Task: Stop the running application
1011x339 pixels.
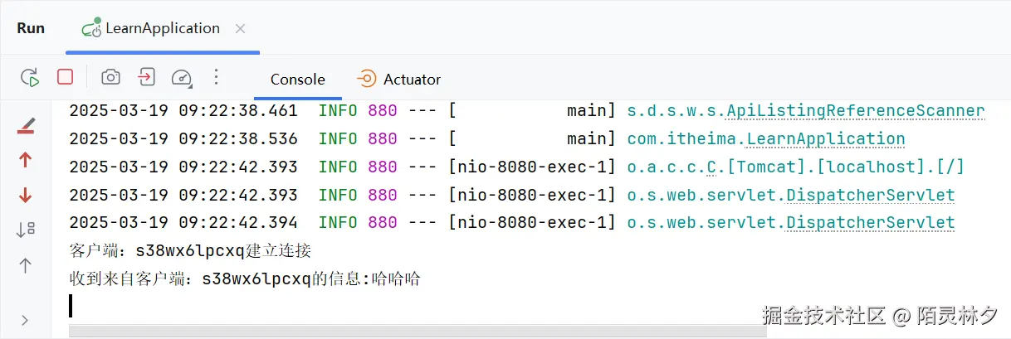Action: (x=65, y=77)
